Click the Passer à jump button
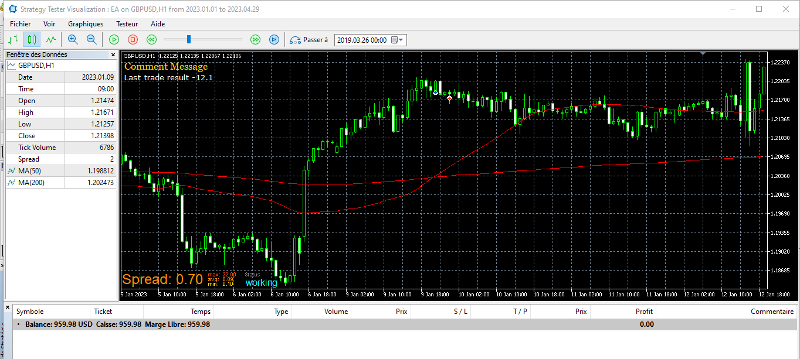 [309, 40]
